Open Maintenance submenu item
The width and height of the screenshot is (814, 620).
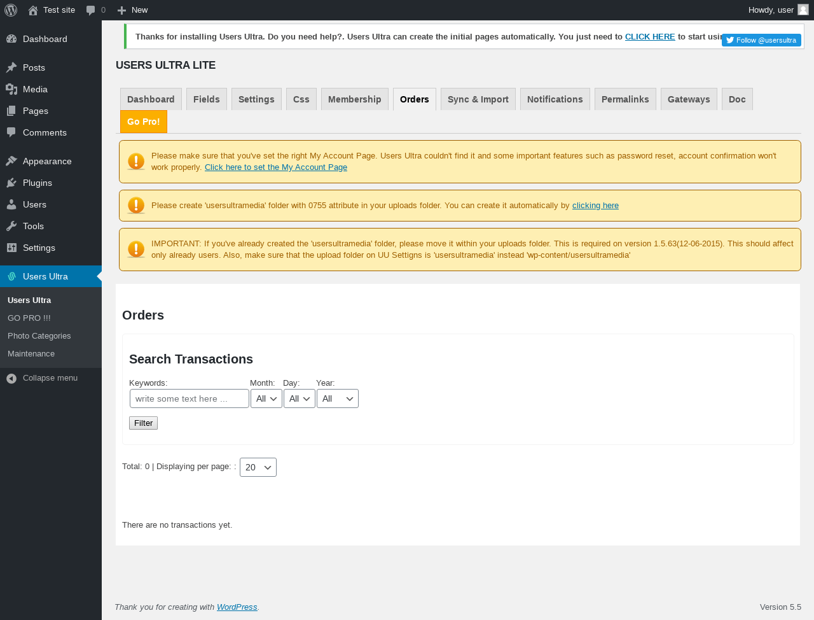click(x=51, y=354)
